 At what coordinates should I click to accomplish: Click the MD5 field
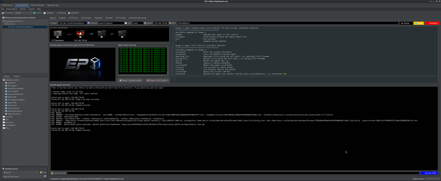[287, 23]
